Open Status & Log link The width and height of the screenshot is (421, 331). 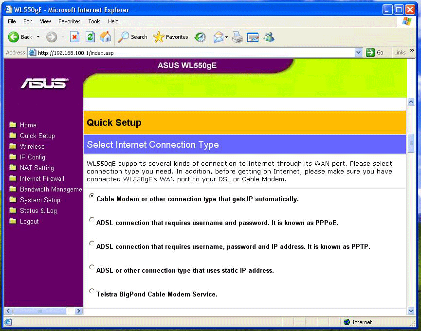(38, 211)
